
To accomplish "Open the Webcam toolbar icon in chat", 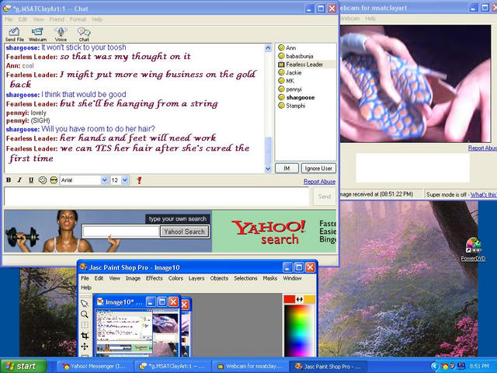I will tap(37, 34).
